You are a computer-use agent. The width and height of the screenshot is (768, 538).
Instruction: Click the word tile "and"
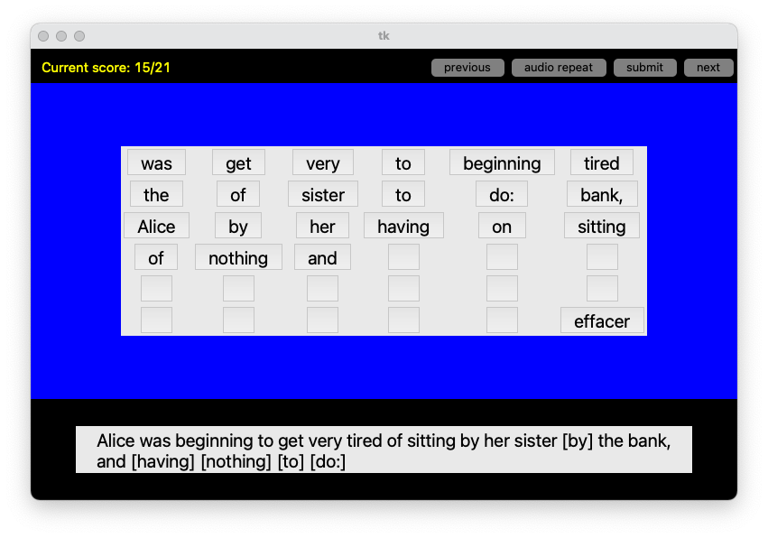pyautogui.click(x=322, y=257)
